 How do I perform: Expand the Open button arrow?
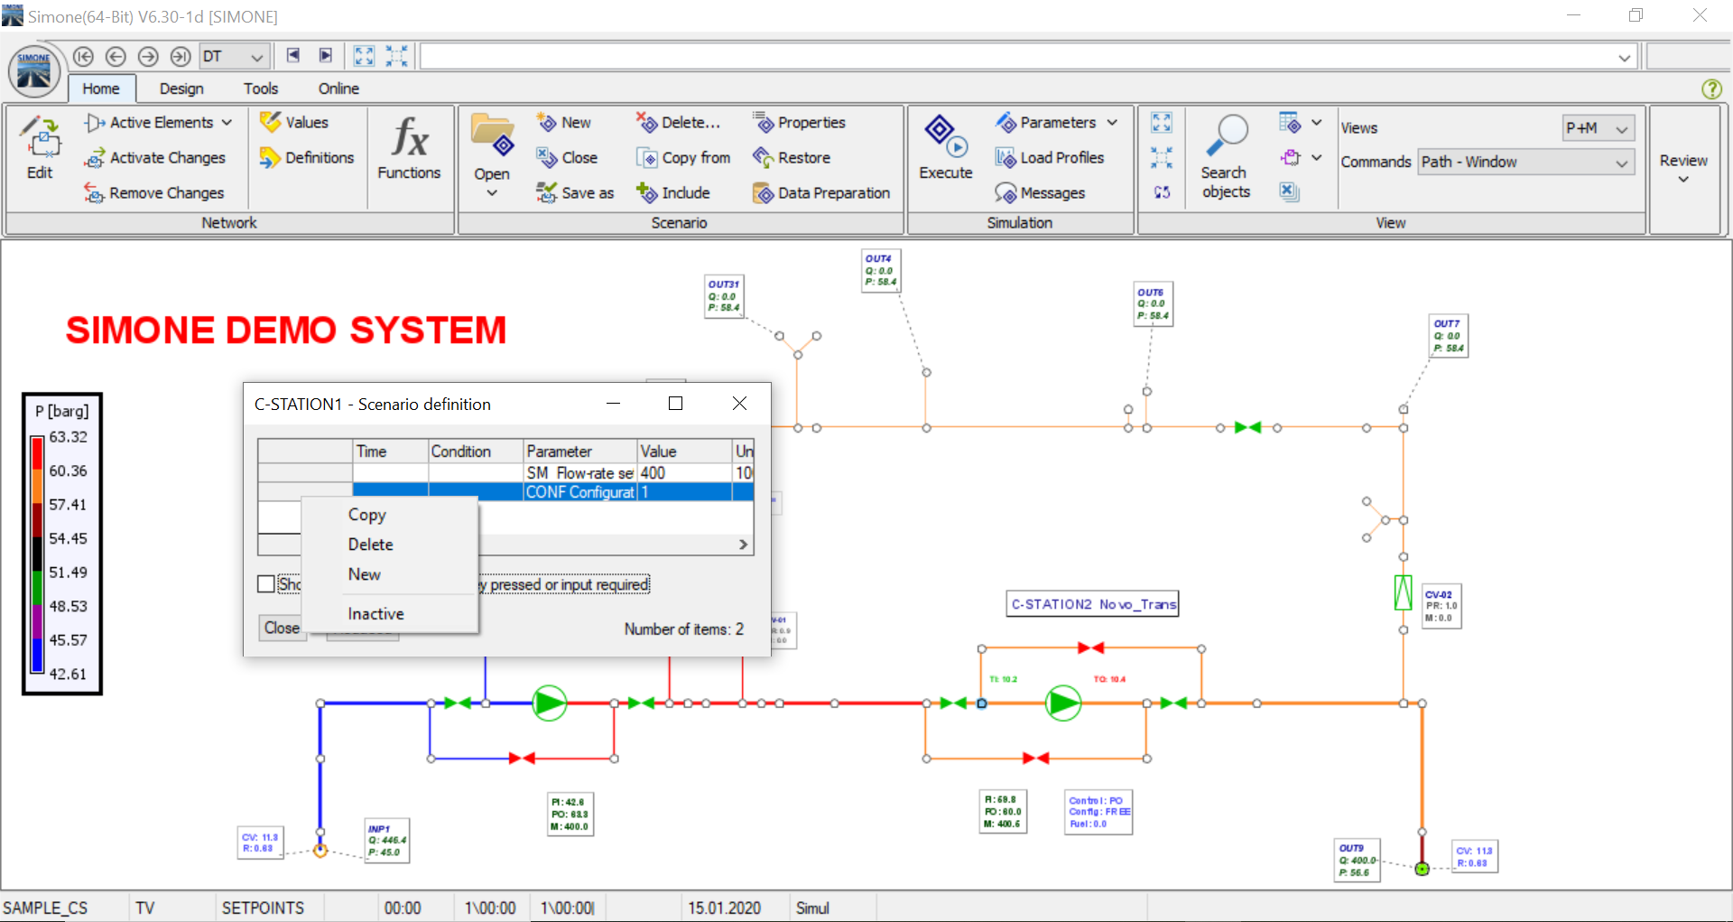point(492,192)
